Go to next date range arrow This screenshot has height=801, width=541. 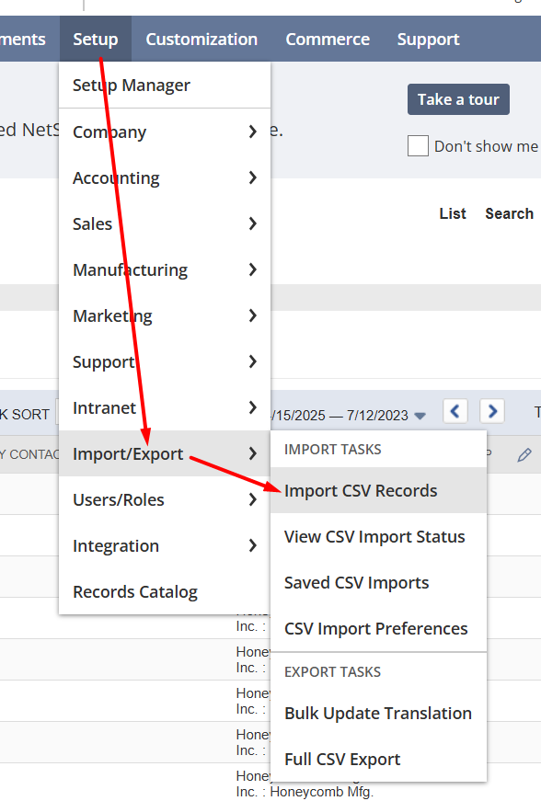tap(492, 411)
